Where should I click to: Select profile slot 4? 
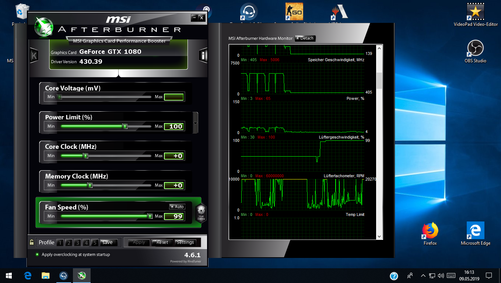[86, 242]
